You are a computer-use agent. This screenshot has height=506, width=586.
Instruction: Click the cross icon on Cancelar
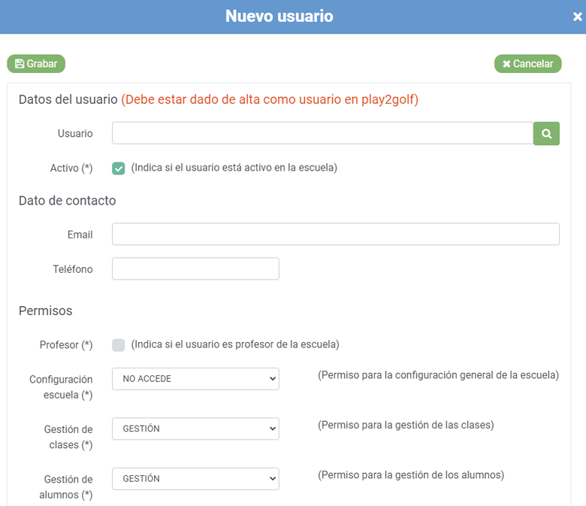coord(506,64)
